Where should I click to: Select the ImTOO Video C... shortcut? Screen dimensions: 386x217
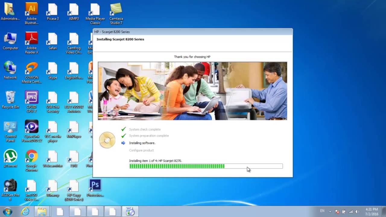[32, 190]
